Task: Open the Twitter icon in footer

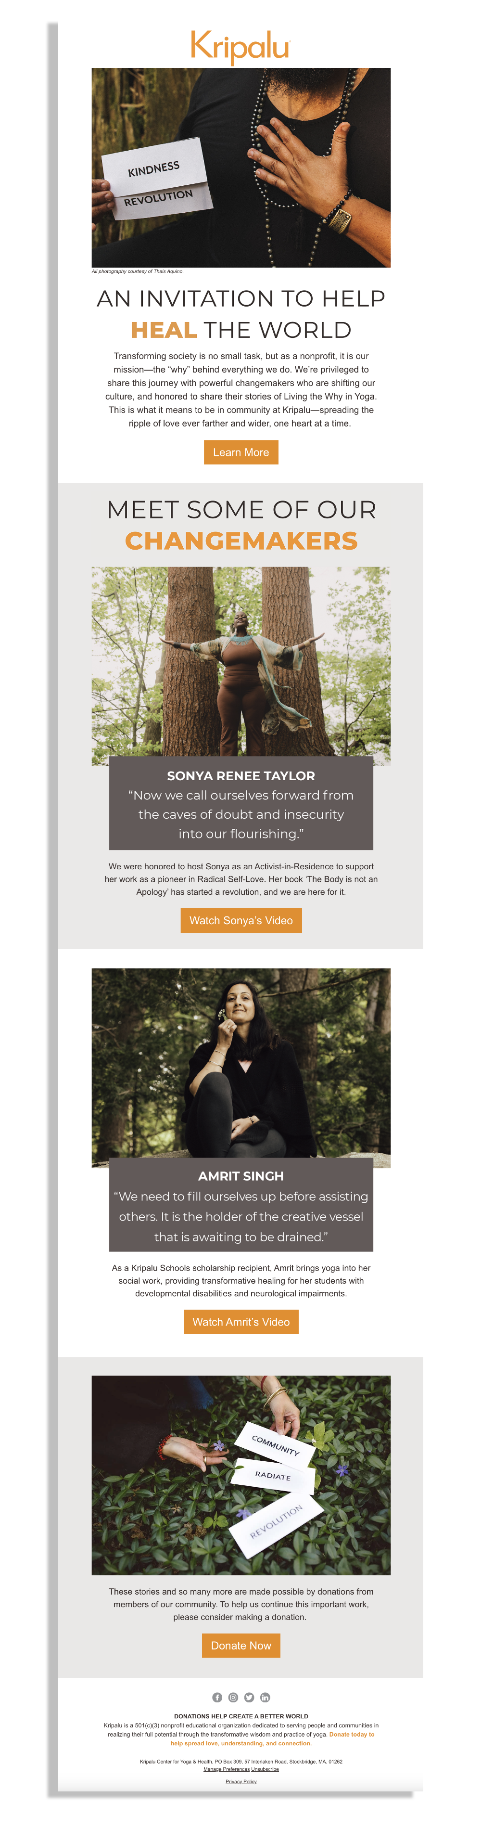Action: pos(249,1697)
